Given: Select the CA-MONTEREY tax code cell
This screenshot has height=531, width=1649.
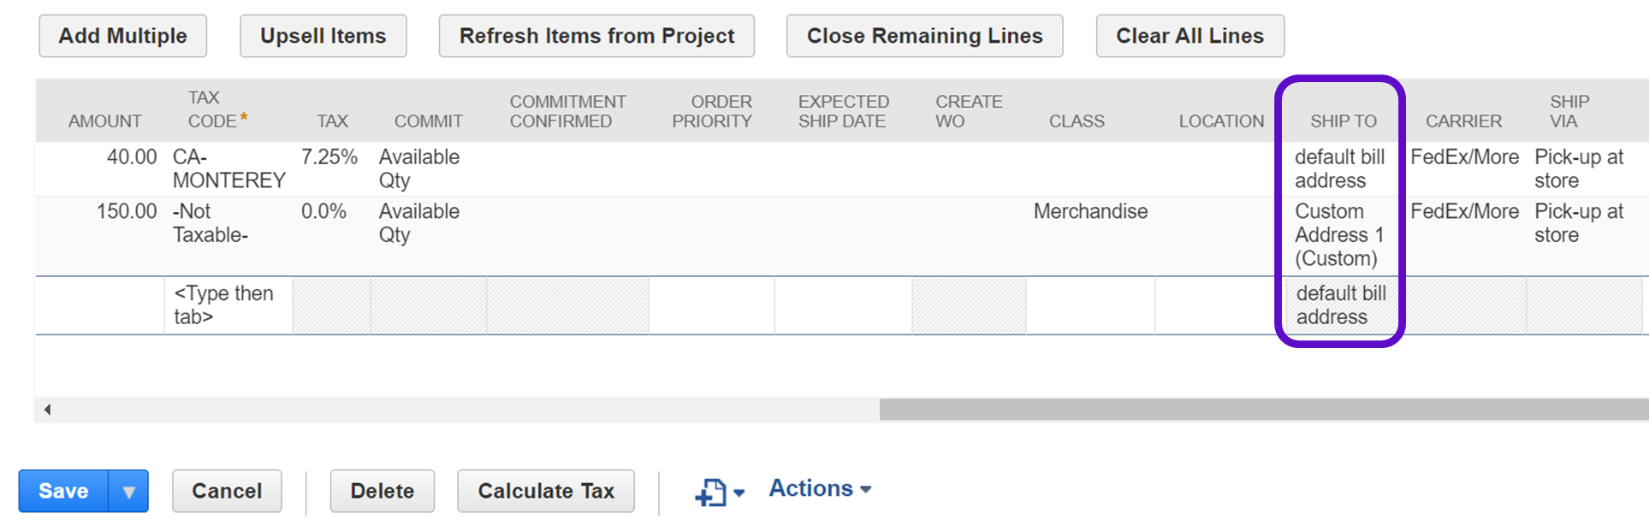Looking at the screenshot, I should [x=228, y=169].
